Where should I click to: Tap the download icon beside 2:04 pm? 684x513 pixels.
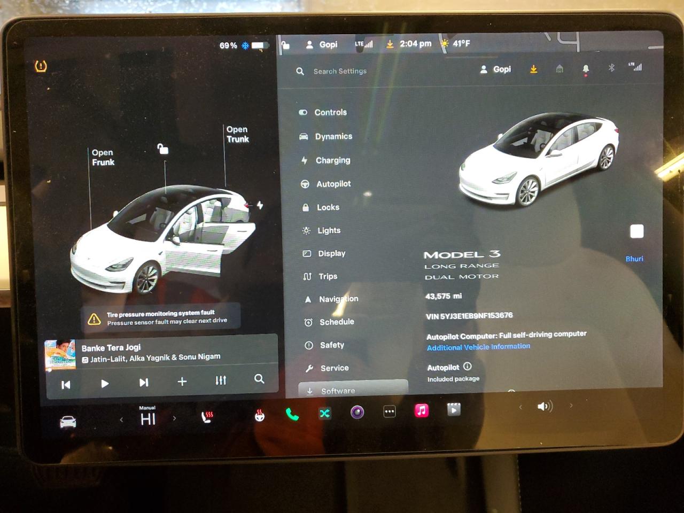(x=390, y=44)
